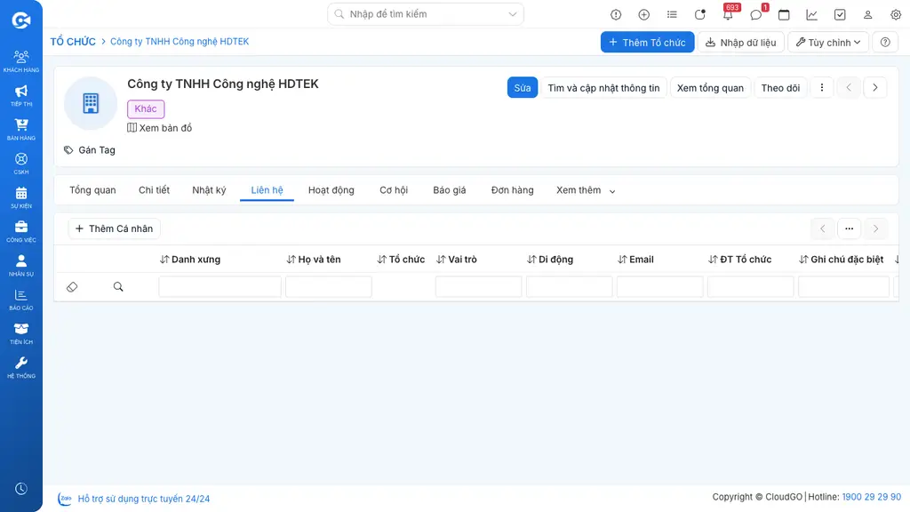Click the search magnifier in filter row

pyautogui.click(x=118, y=287)
